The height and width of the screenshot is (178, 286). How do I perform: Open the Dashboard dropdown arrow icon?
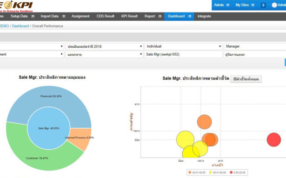190,16
